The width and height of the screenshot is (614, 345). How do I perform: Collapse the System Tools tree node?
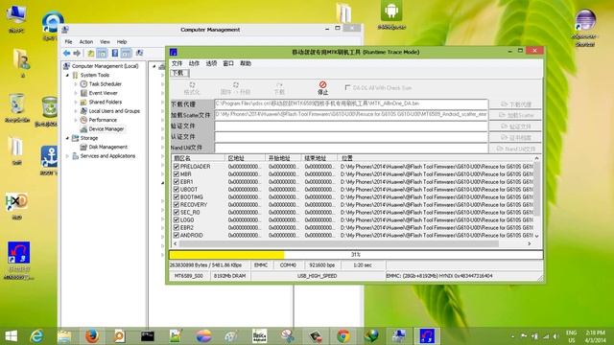pos(67,75)
